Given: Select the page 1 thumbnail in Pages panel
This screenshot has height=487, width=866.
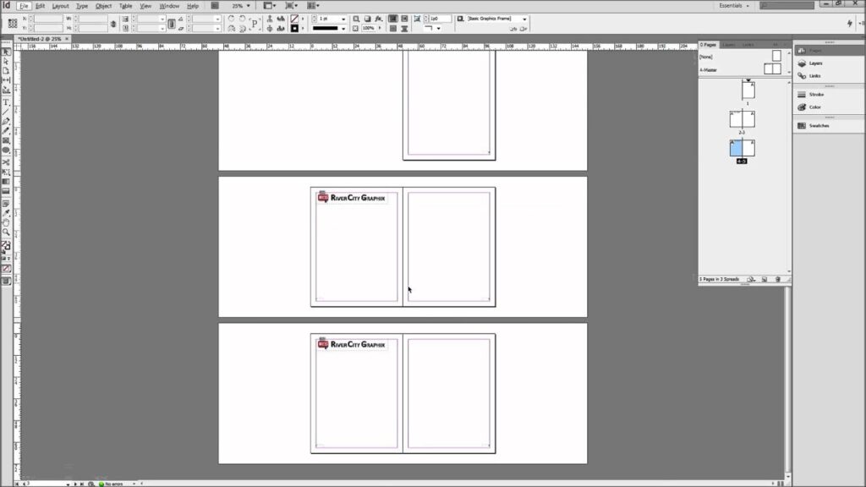Looking at the screenshot, I should click(x=748, y=90).
